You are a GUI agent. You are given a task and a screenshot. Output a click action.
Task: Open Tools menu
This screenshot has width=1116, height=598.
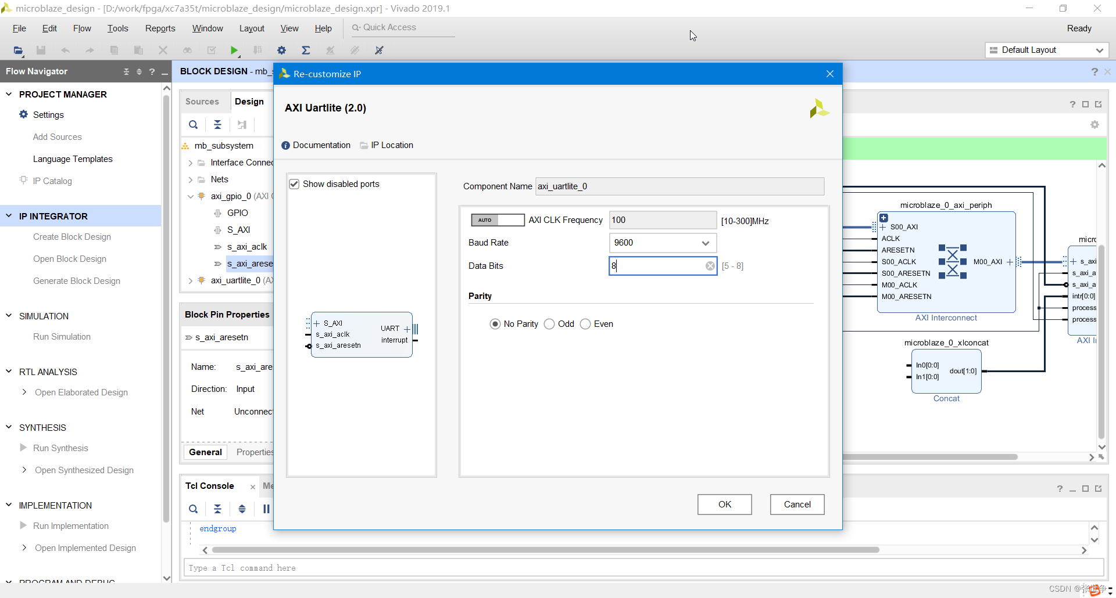coord(117,28)
